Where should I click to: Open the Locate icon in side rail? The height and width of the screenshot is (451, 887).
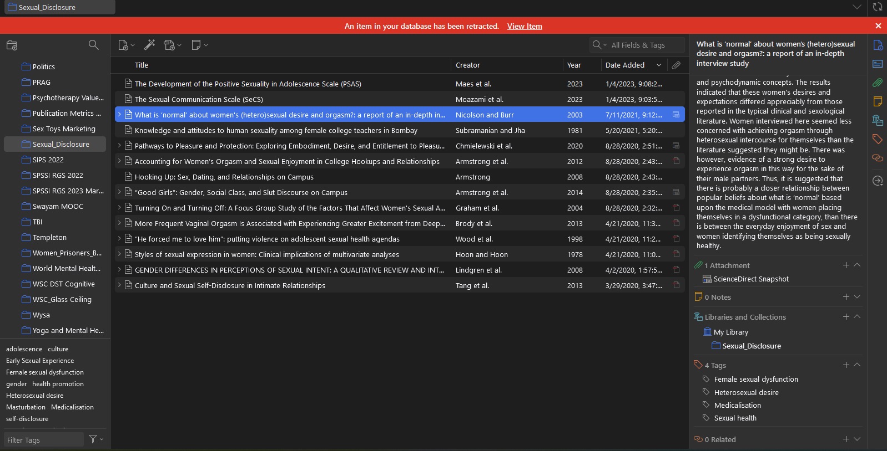(878, 181)
